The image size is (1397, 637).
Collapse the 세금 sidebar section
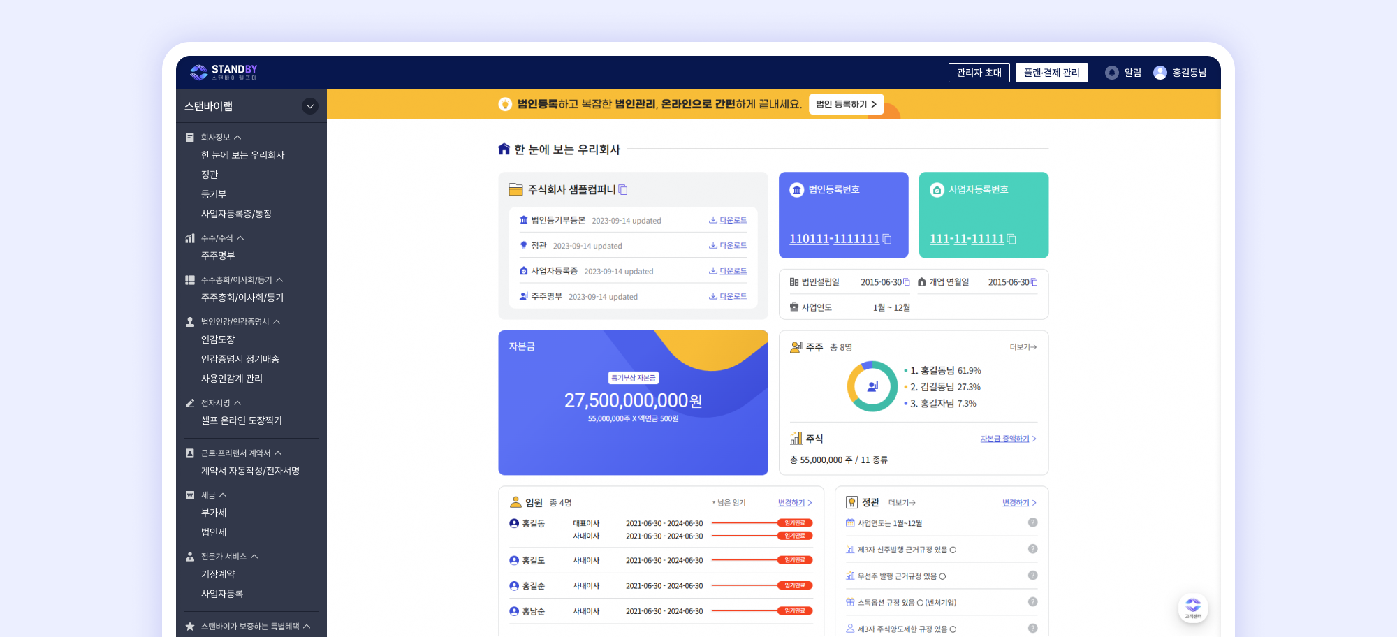[223, 495]
